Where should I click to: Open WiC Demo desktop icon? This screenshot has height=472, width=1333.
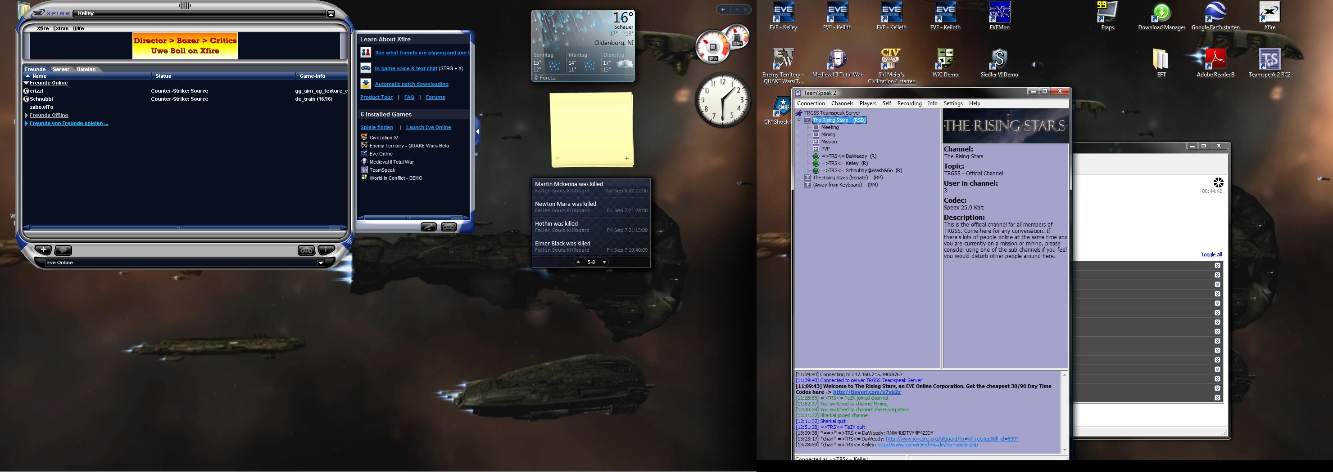(x=945, y=63)
